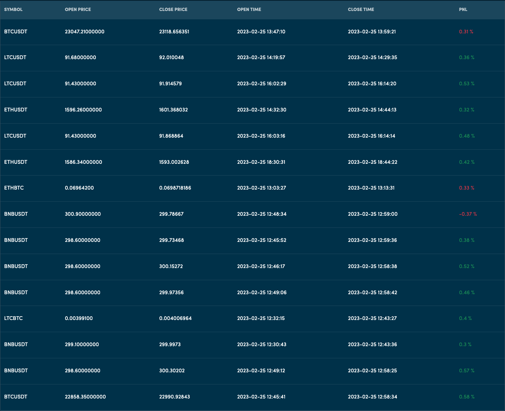Click close price 0.0698718186

175,188
